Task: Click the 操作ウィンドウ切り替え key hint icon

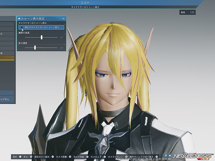Action: click(x=157, y=157)
